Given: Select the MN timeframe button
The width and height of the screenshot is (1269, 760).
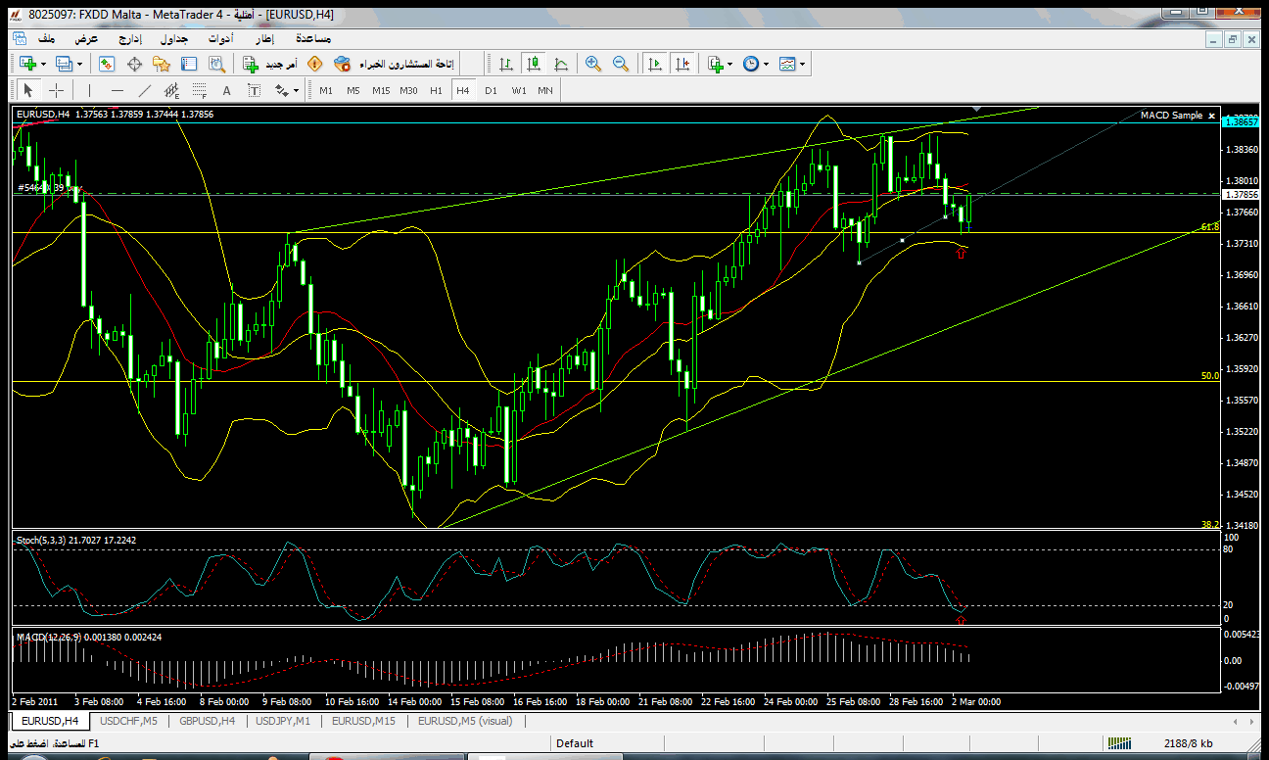Looking at the screenshot, I should coord(545,90).
